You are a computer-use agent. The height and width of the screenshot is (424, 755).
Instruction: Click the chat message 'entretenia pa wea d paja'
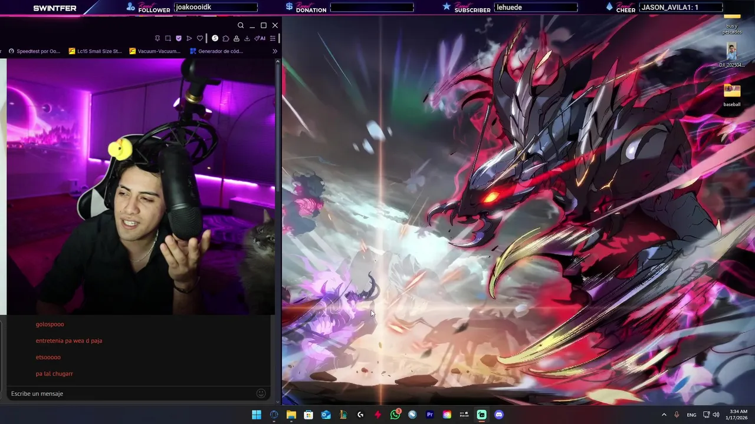click(69, 341)
